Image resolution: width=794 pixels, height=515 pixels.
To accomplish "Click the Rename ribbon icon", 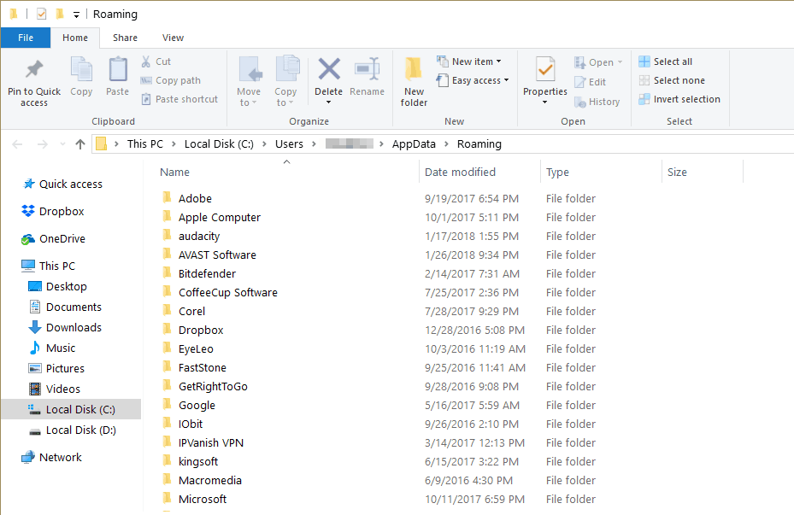I will [x=368, y=69].
